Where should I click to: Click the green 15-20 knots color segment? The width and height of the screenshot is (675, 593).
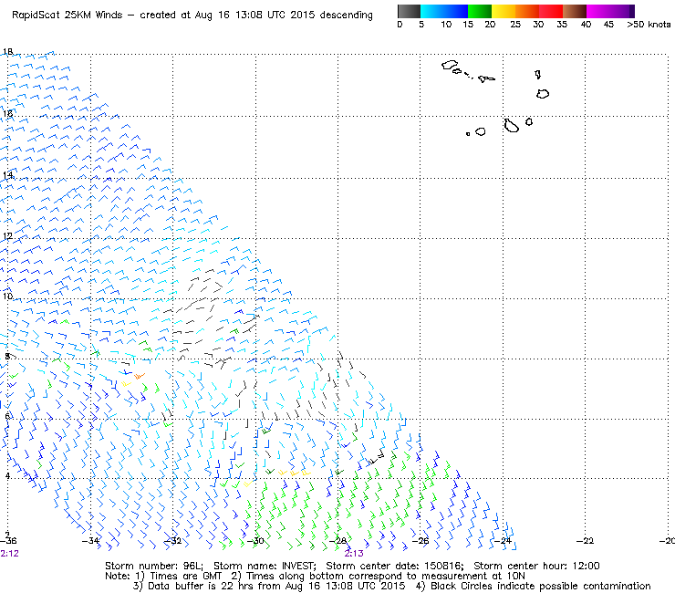(480, 11)
